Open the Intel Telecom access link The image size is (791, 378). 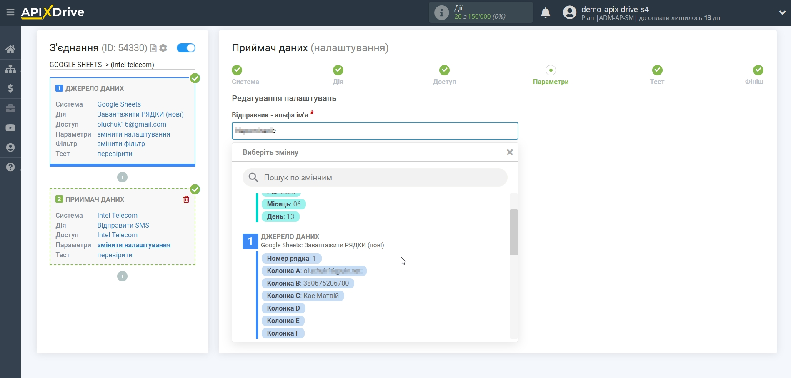tap(117, 235)
